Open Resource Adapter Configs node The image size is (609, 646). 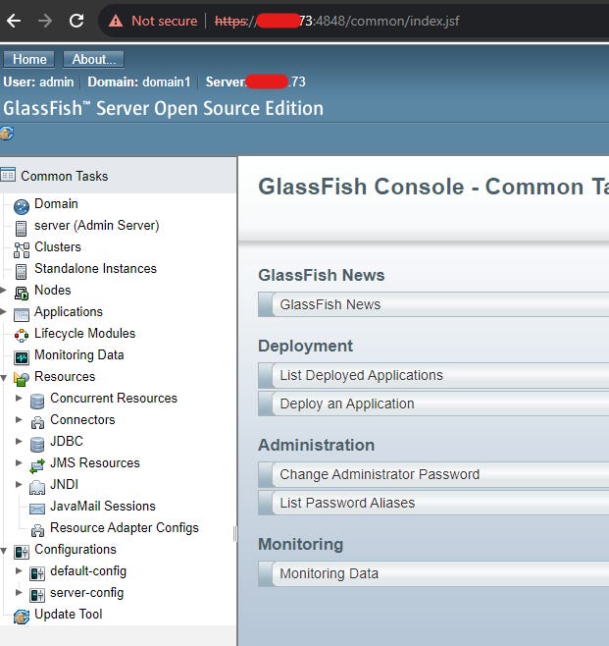pos(125,528)
